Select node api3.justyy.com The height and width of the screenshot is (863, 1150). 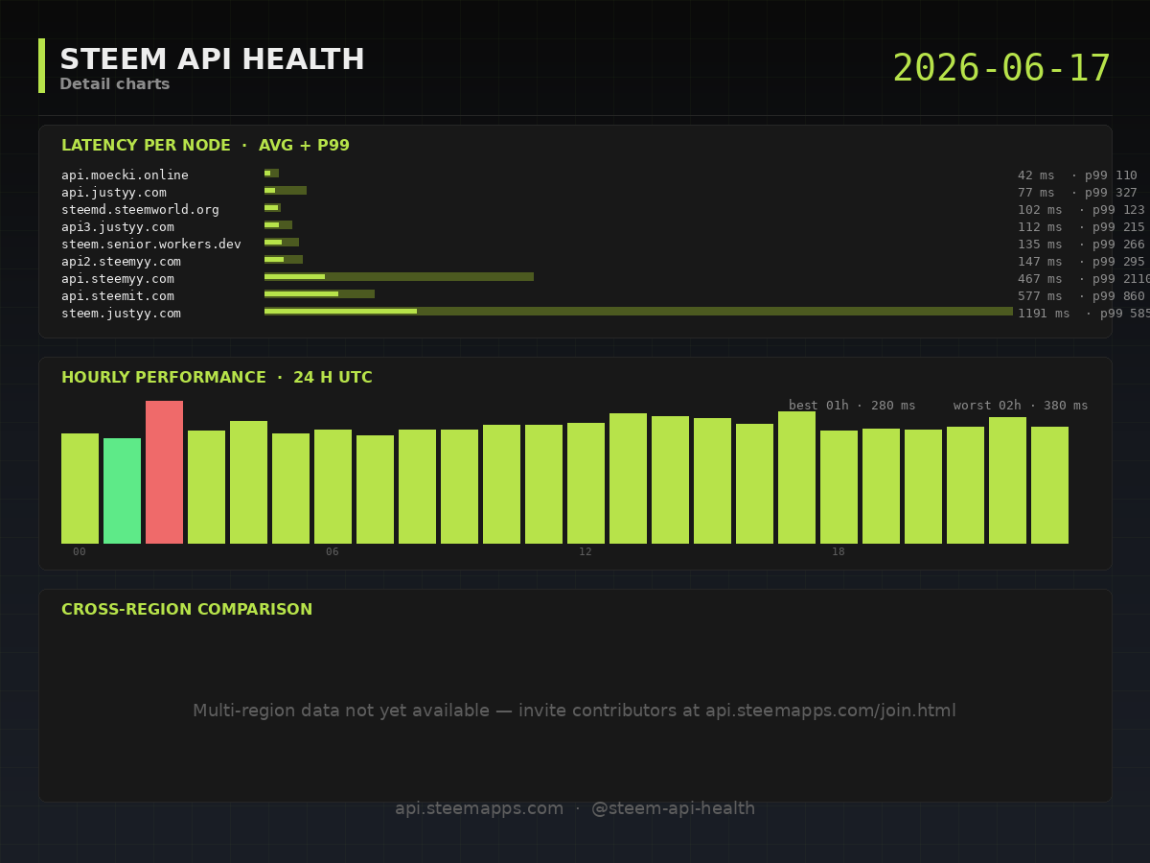[118, 227]
